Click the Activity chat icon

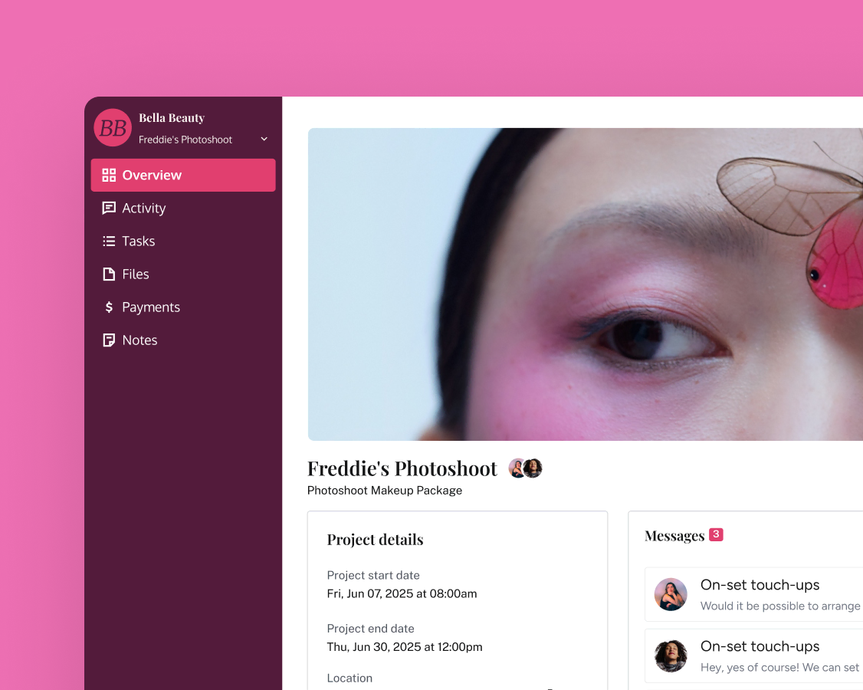(109, 209)
